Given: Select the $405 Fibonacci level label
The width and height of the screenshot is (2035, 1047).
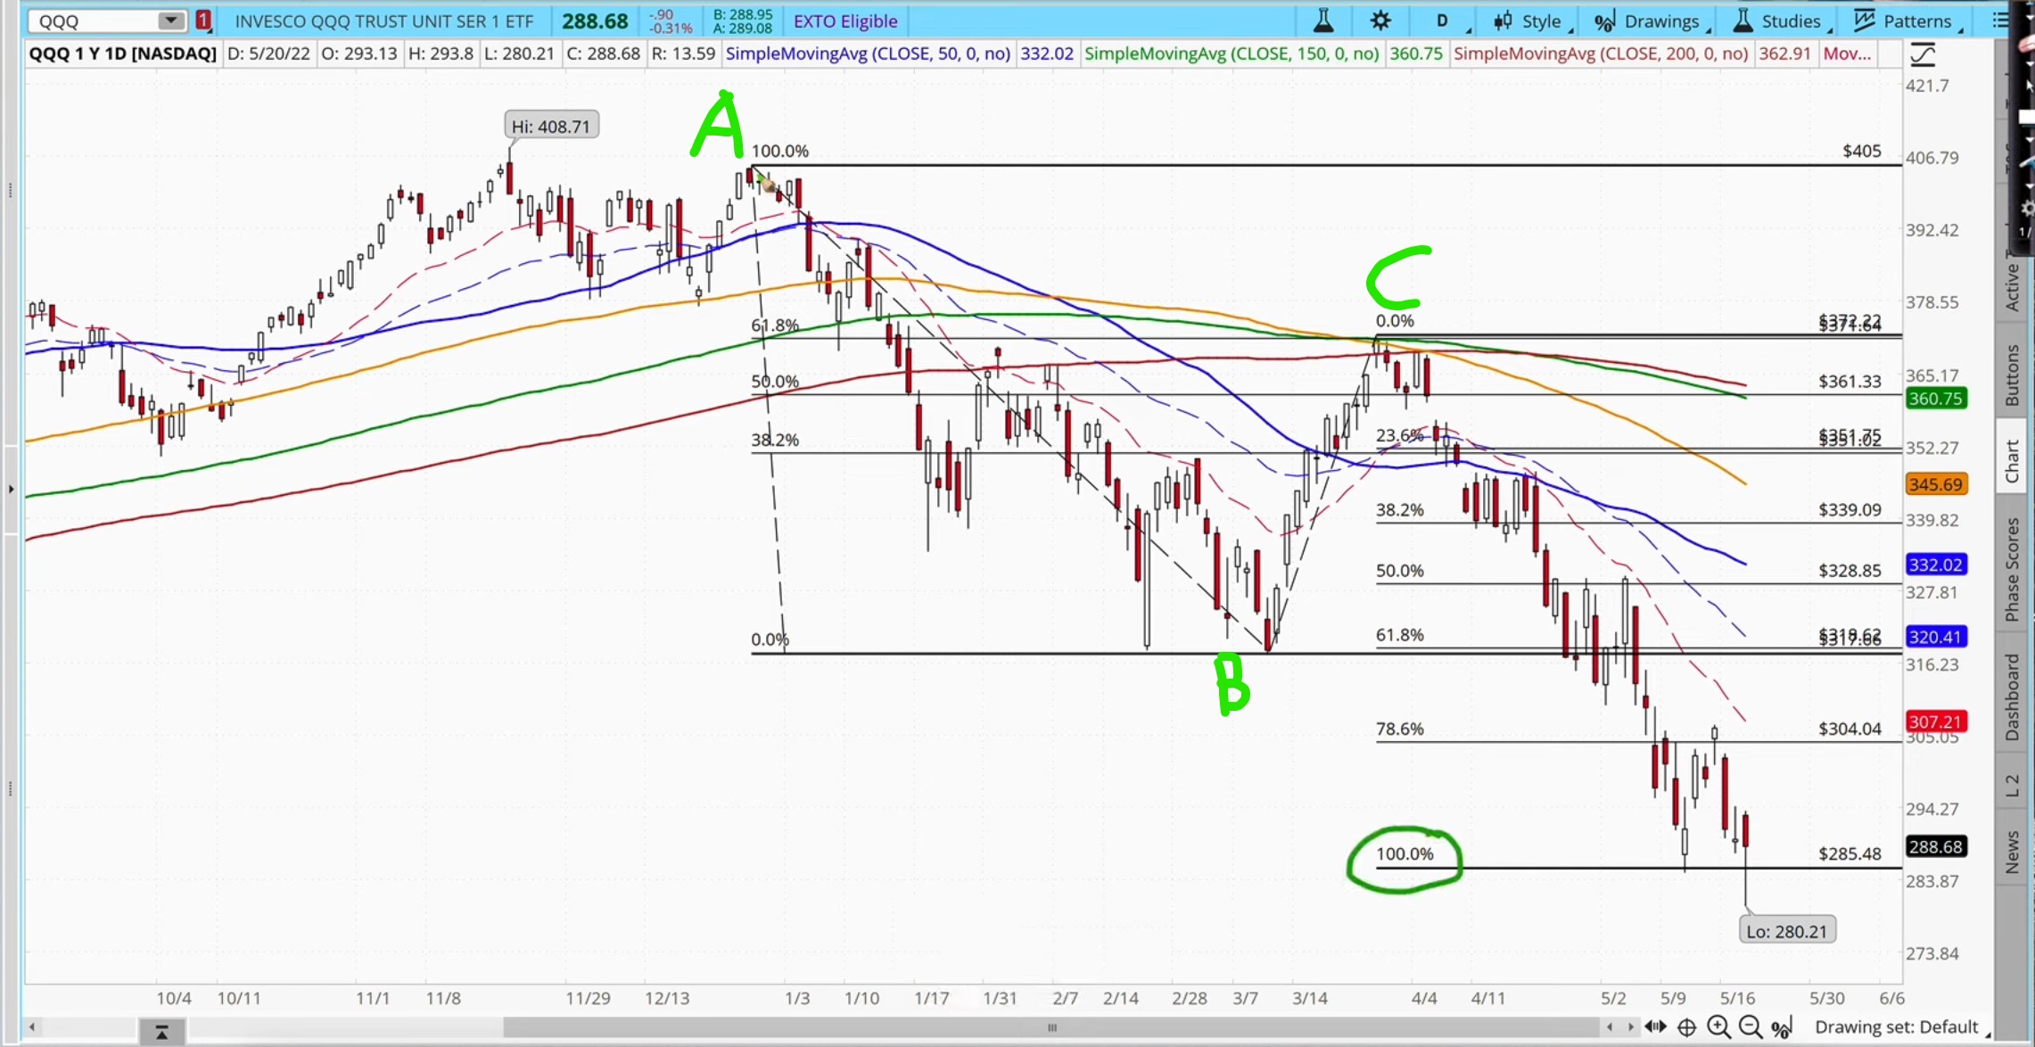Looking at the screenshot, I should [1862, 151].
